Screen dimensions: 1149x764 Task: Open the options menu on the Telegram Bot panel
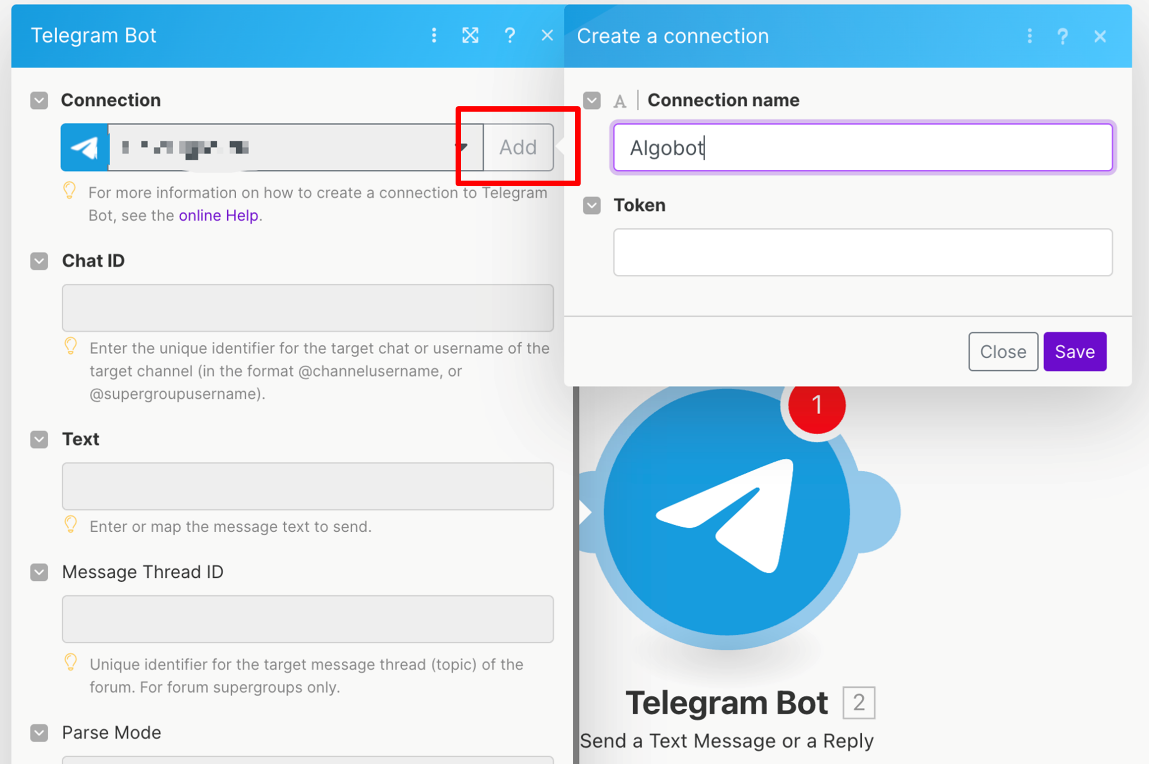click(x=434, y=35)
